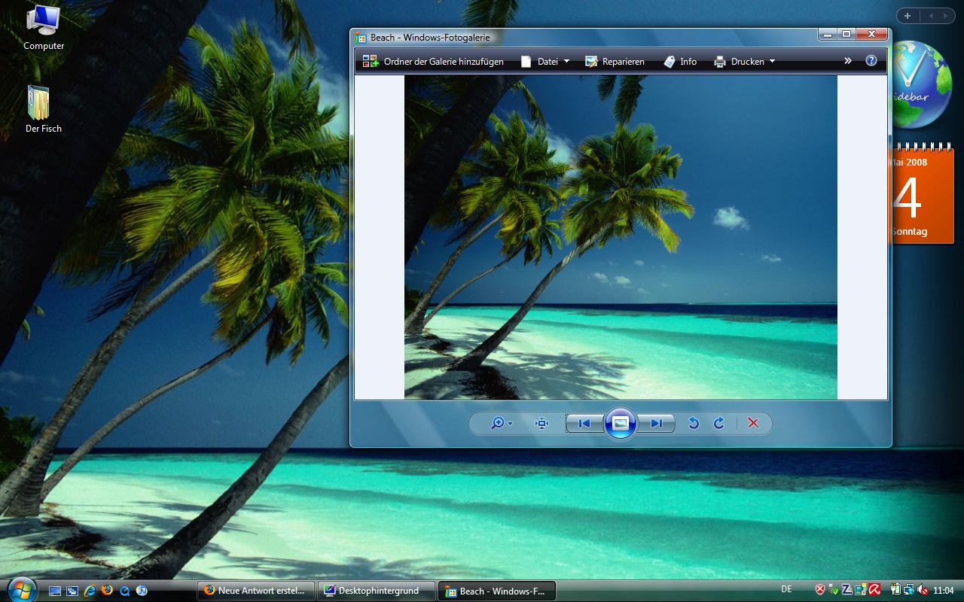The image size is (964, 602).
Task: Click the network connection tray icon
Action: click(x=909, y=590)
